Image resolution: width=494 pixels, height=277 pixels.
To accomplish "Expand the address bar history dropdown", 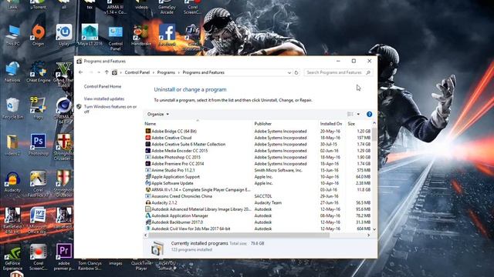I will [x=289, y=72].
